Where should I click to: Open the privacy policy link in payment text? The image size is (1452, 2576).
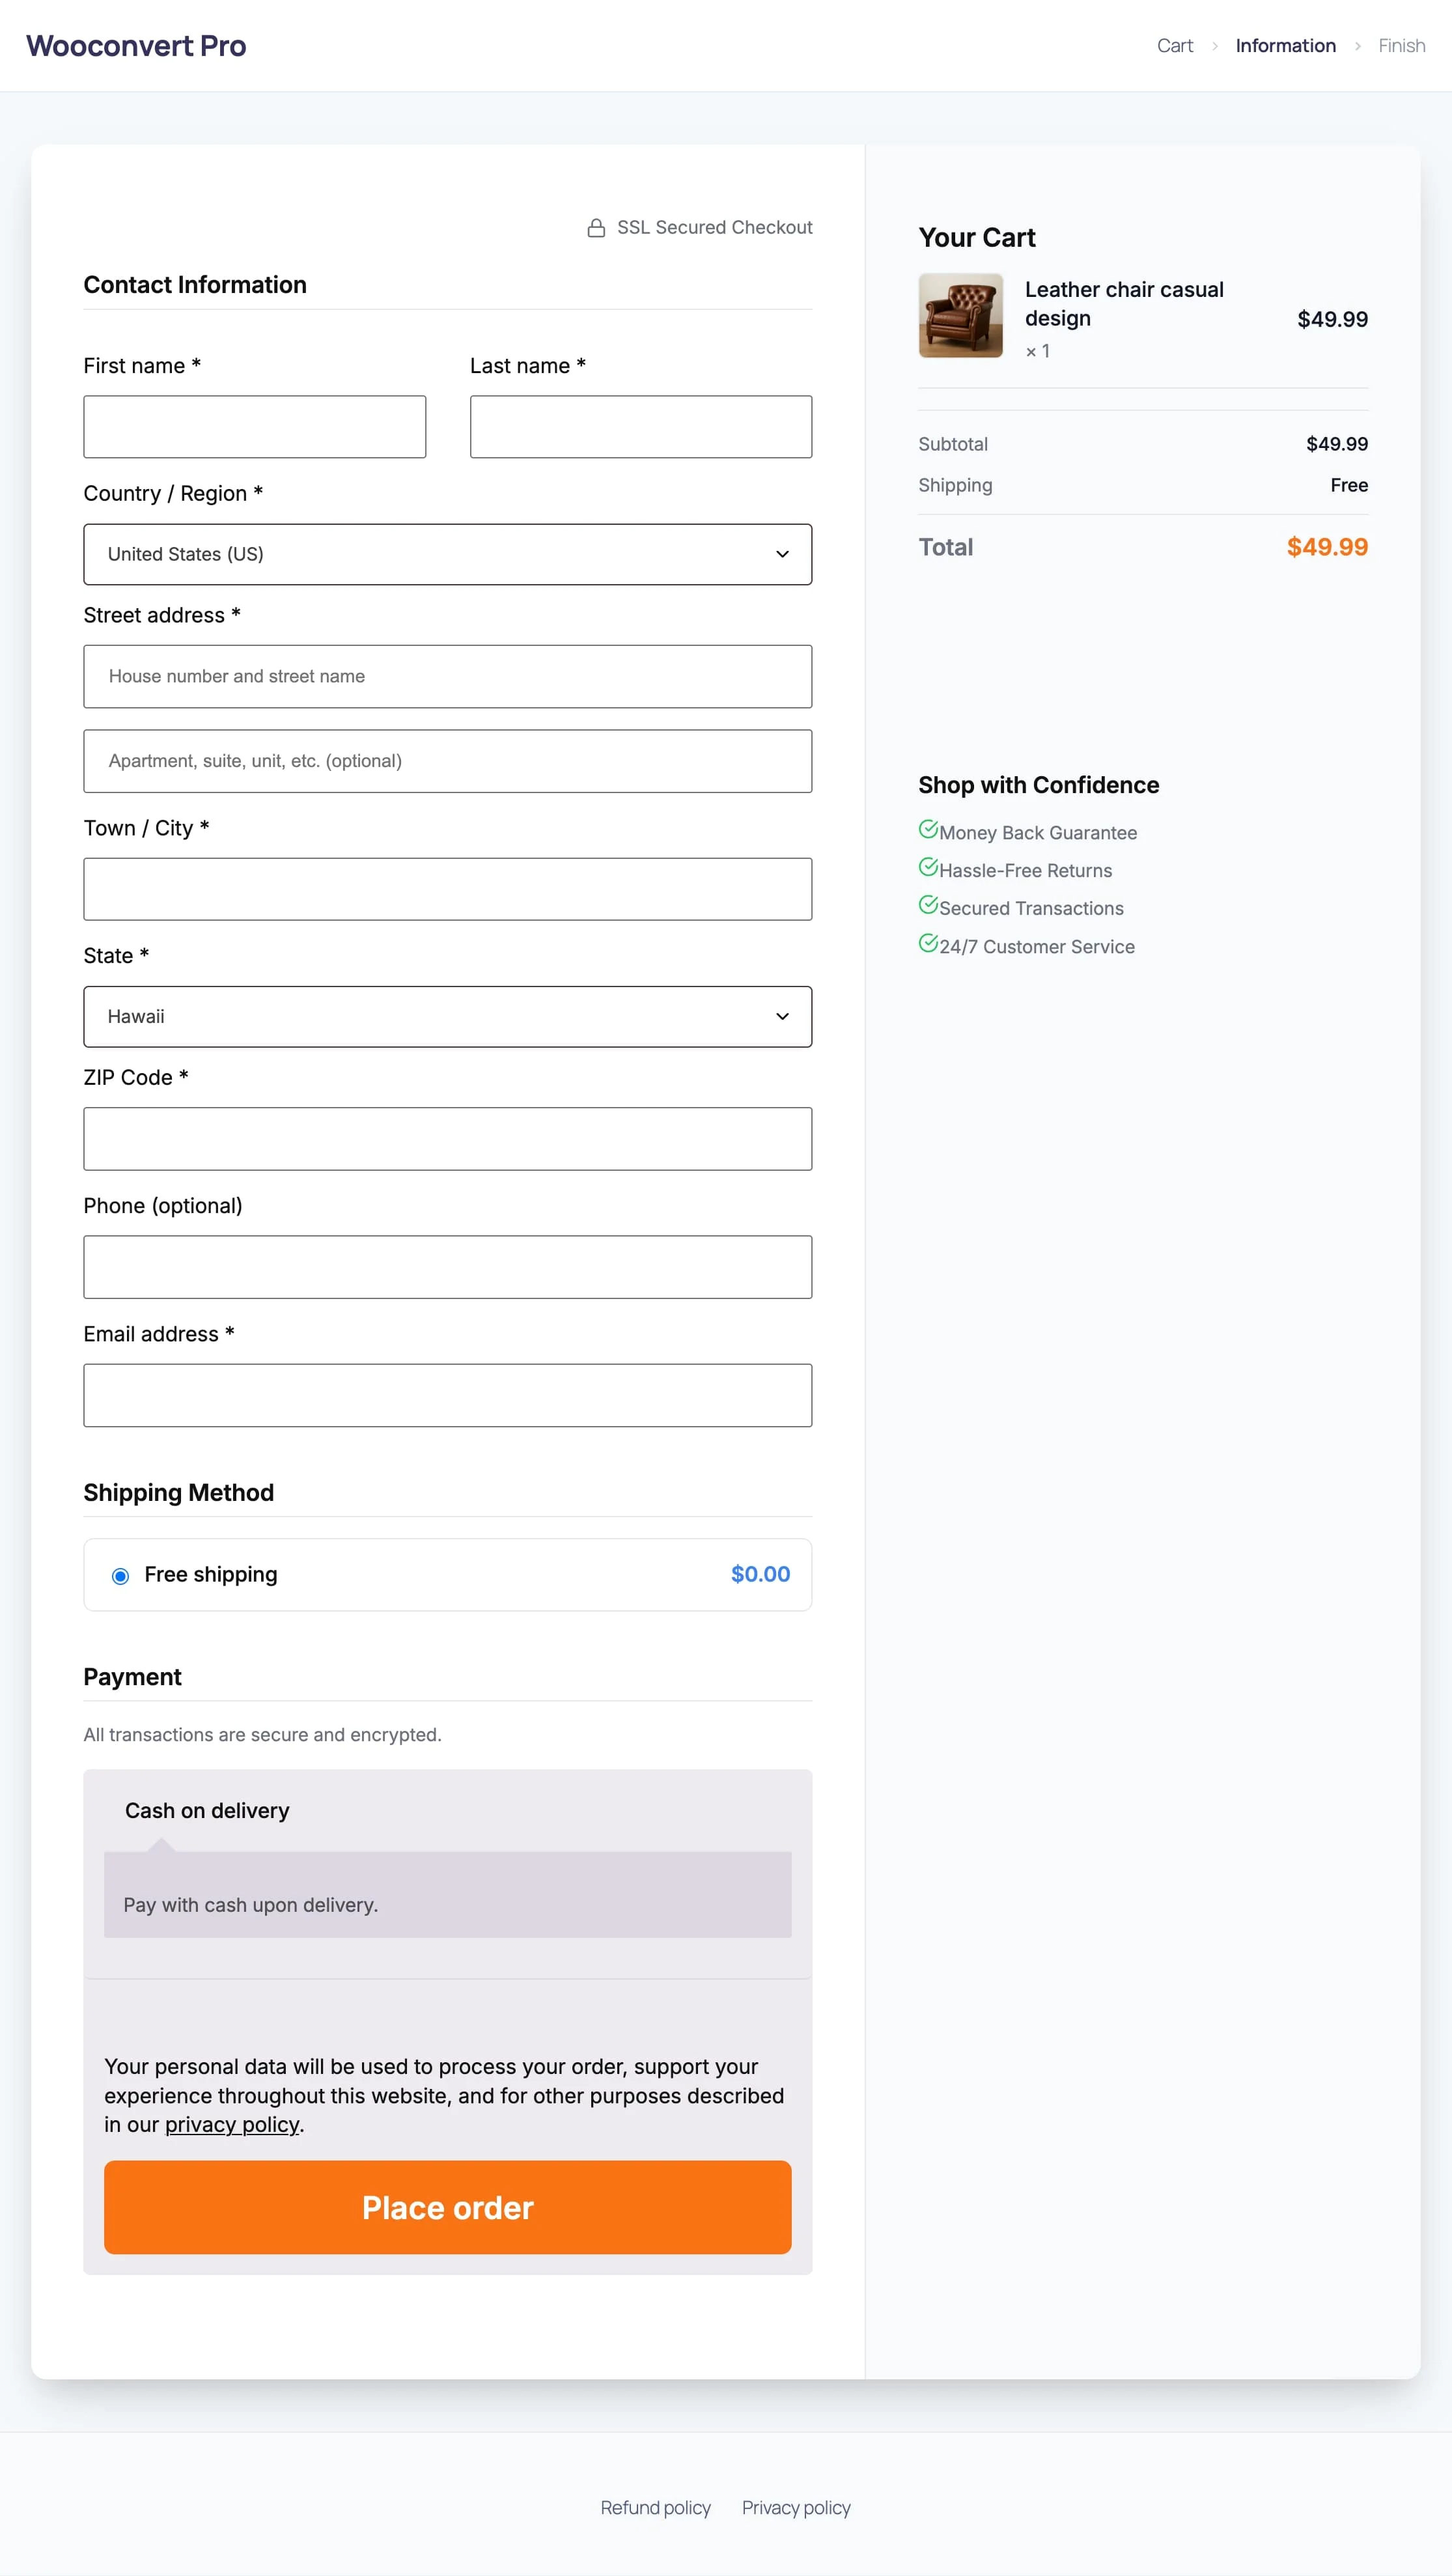point(232,2124)
